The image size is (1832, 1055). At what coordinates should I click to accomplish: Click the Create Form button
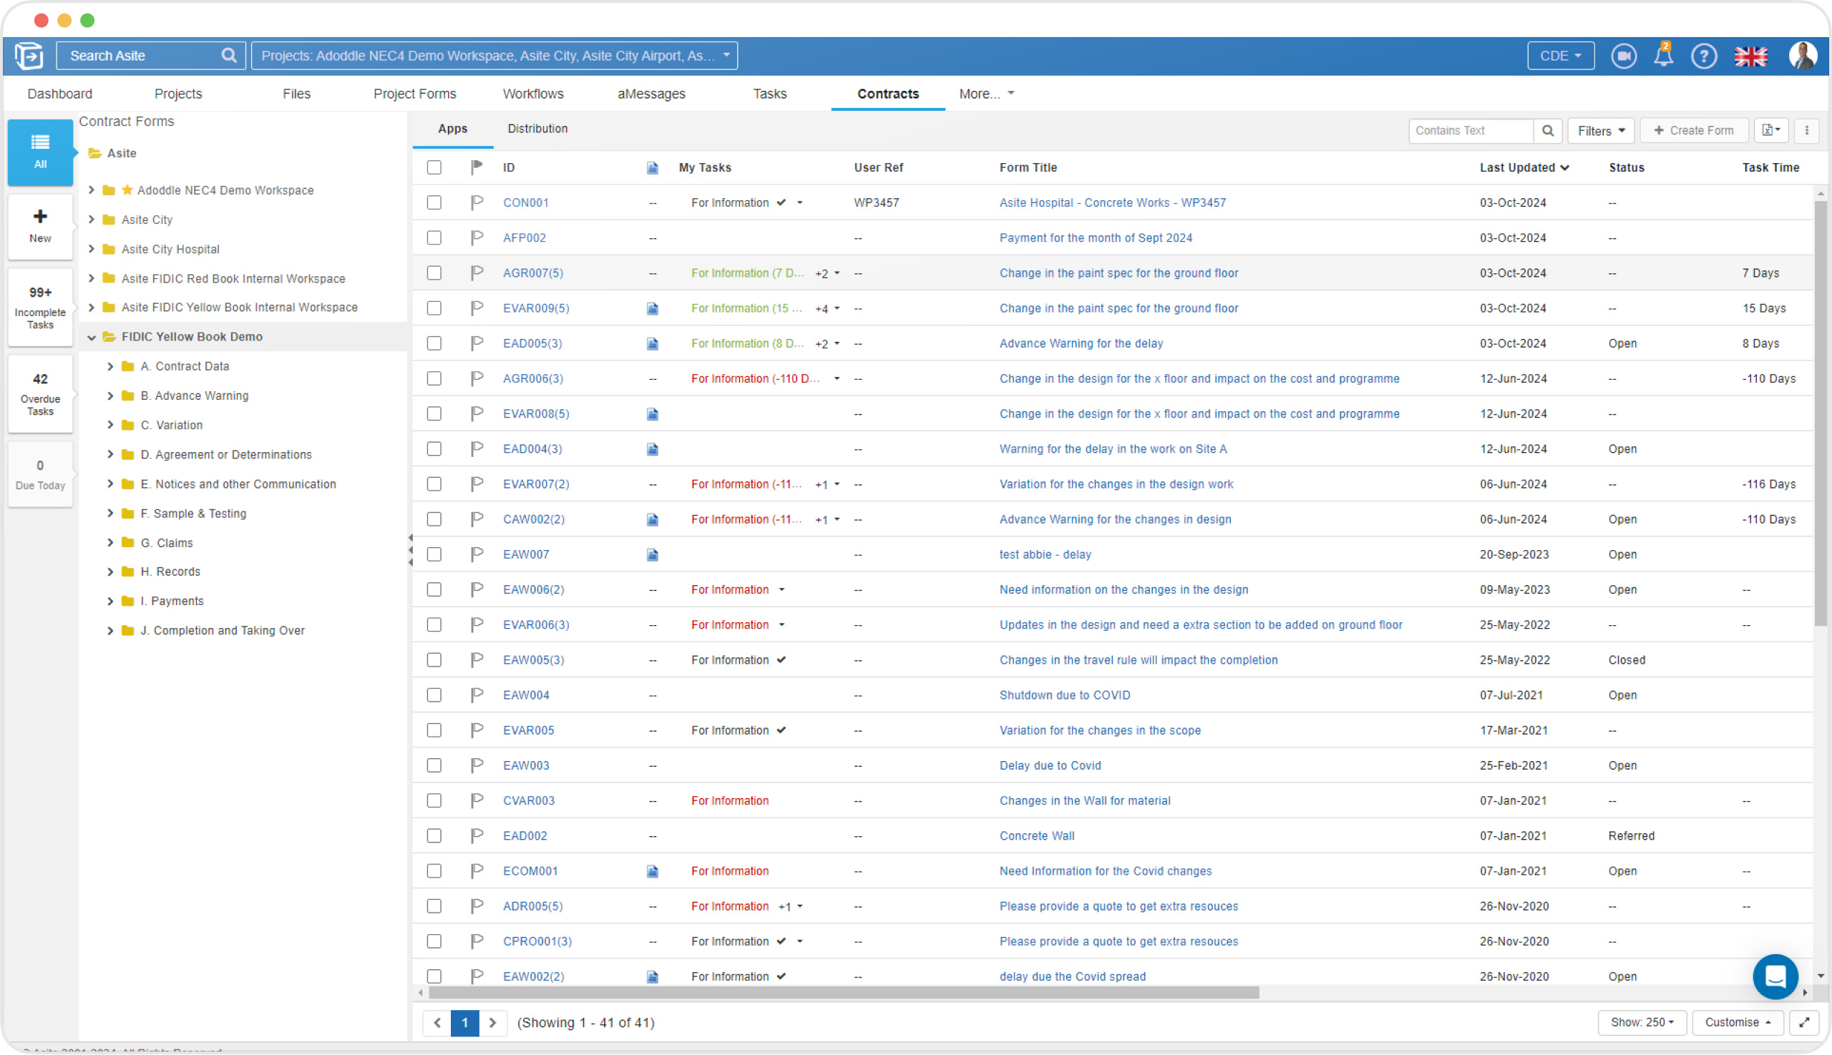[1695, 130]
